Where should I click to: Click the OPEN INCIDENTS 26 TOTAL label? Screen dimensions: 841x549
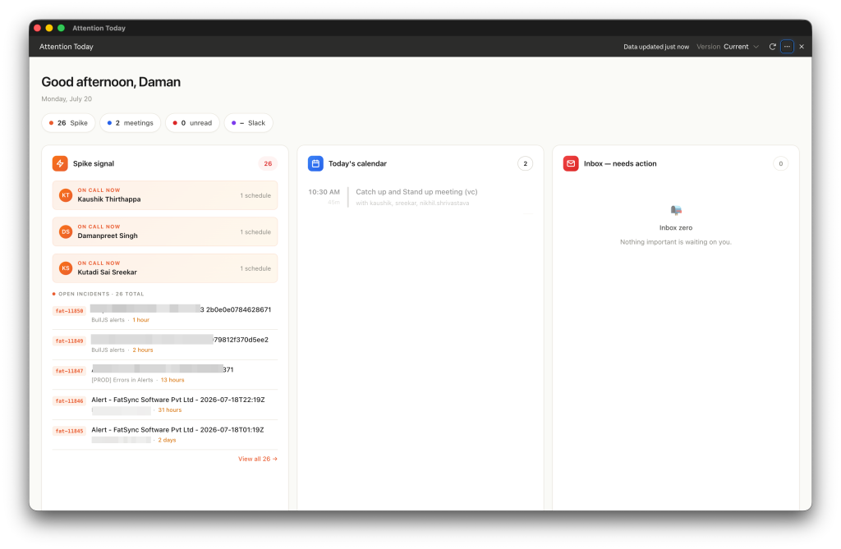(x=101, y=294)
